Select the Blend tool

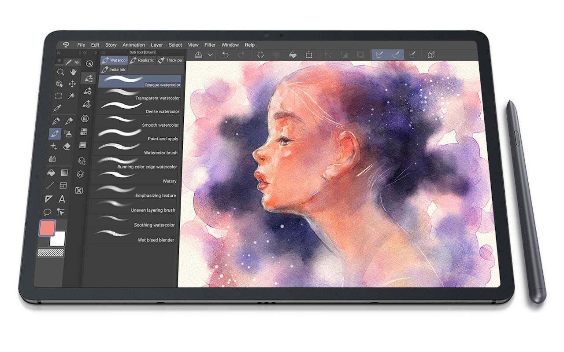[52, 159]
